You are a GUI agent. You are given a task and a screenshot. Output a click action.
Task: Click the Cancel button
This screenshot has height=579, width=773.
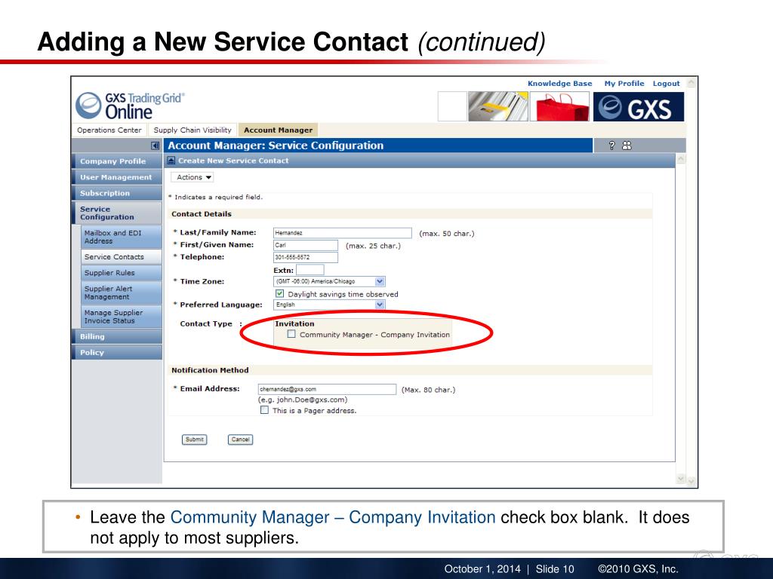coord(240,440)
